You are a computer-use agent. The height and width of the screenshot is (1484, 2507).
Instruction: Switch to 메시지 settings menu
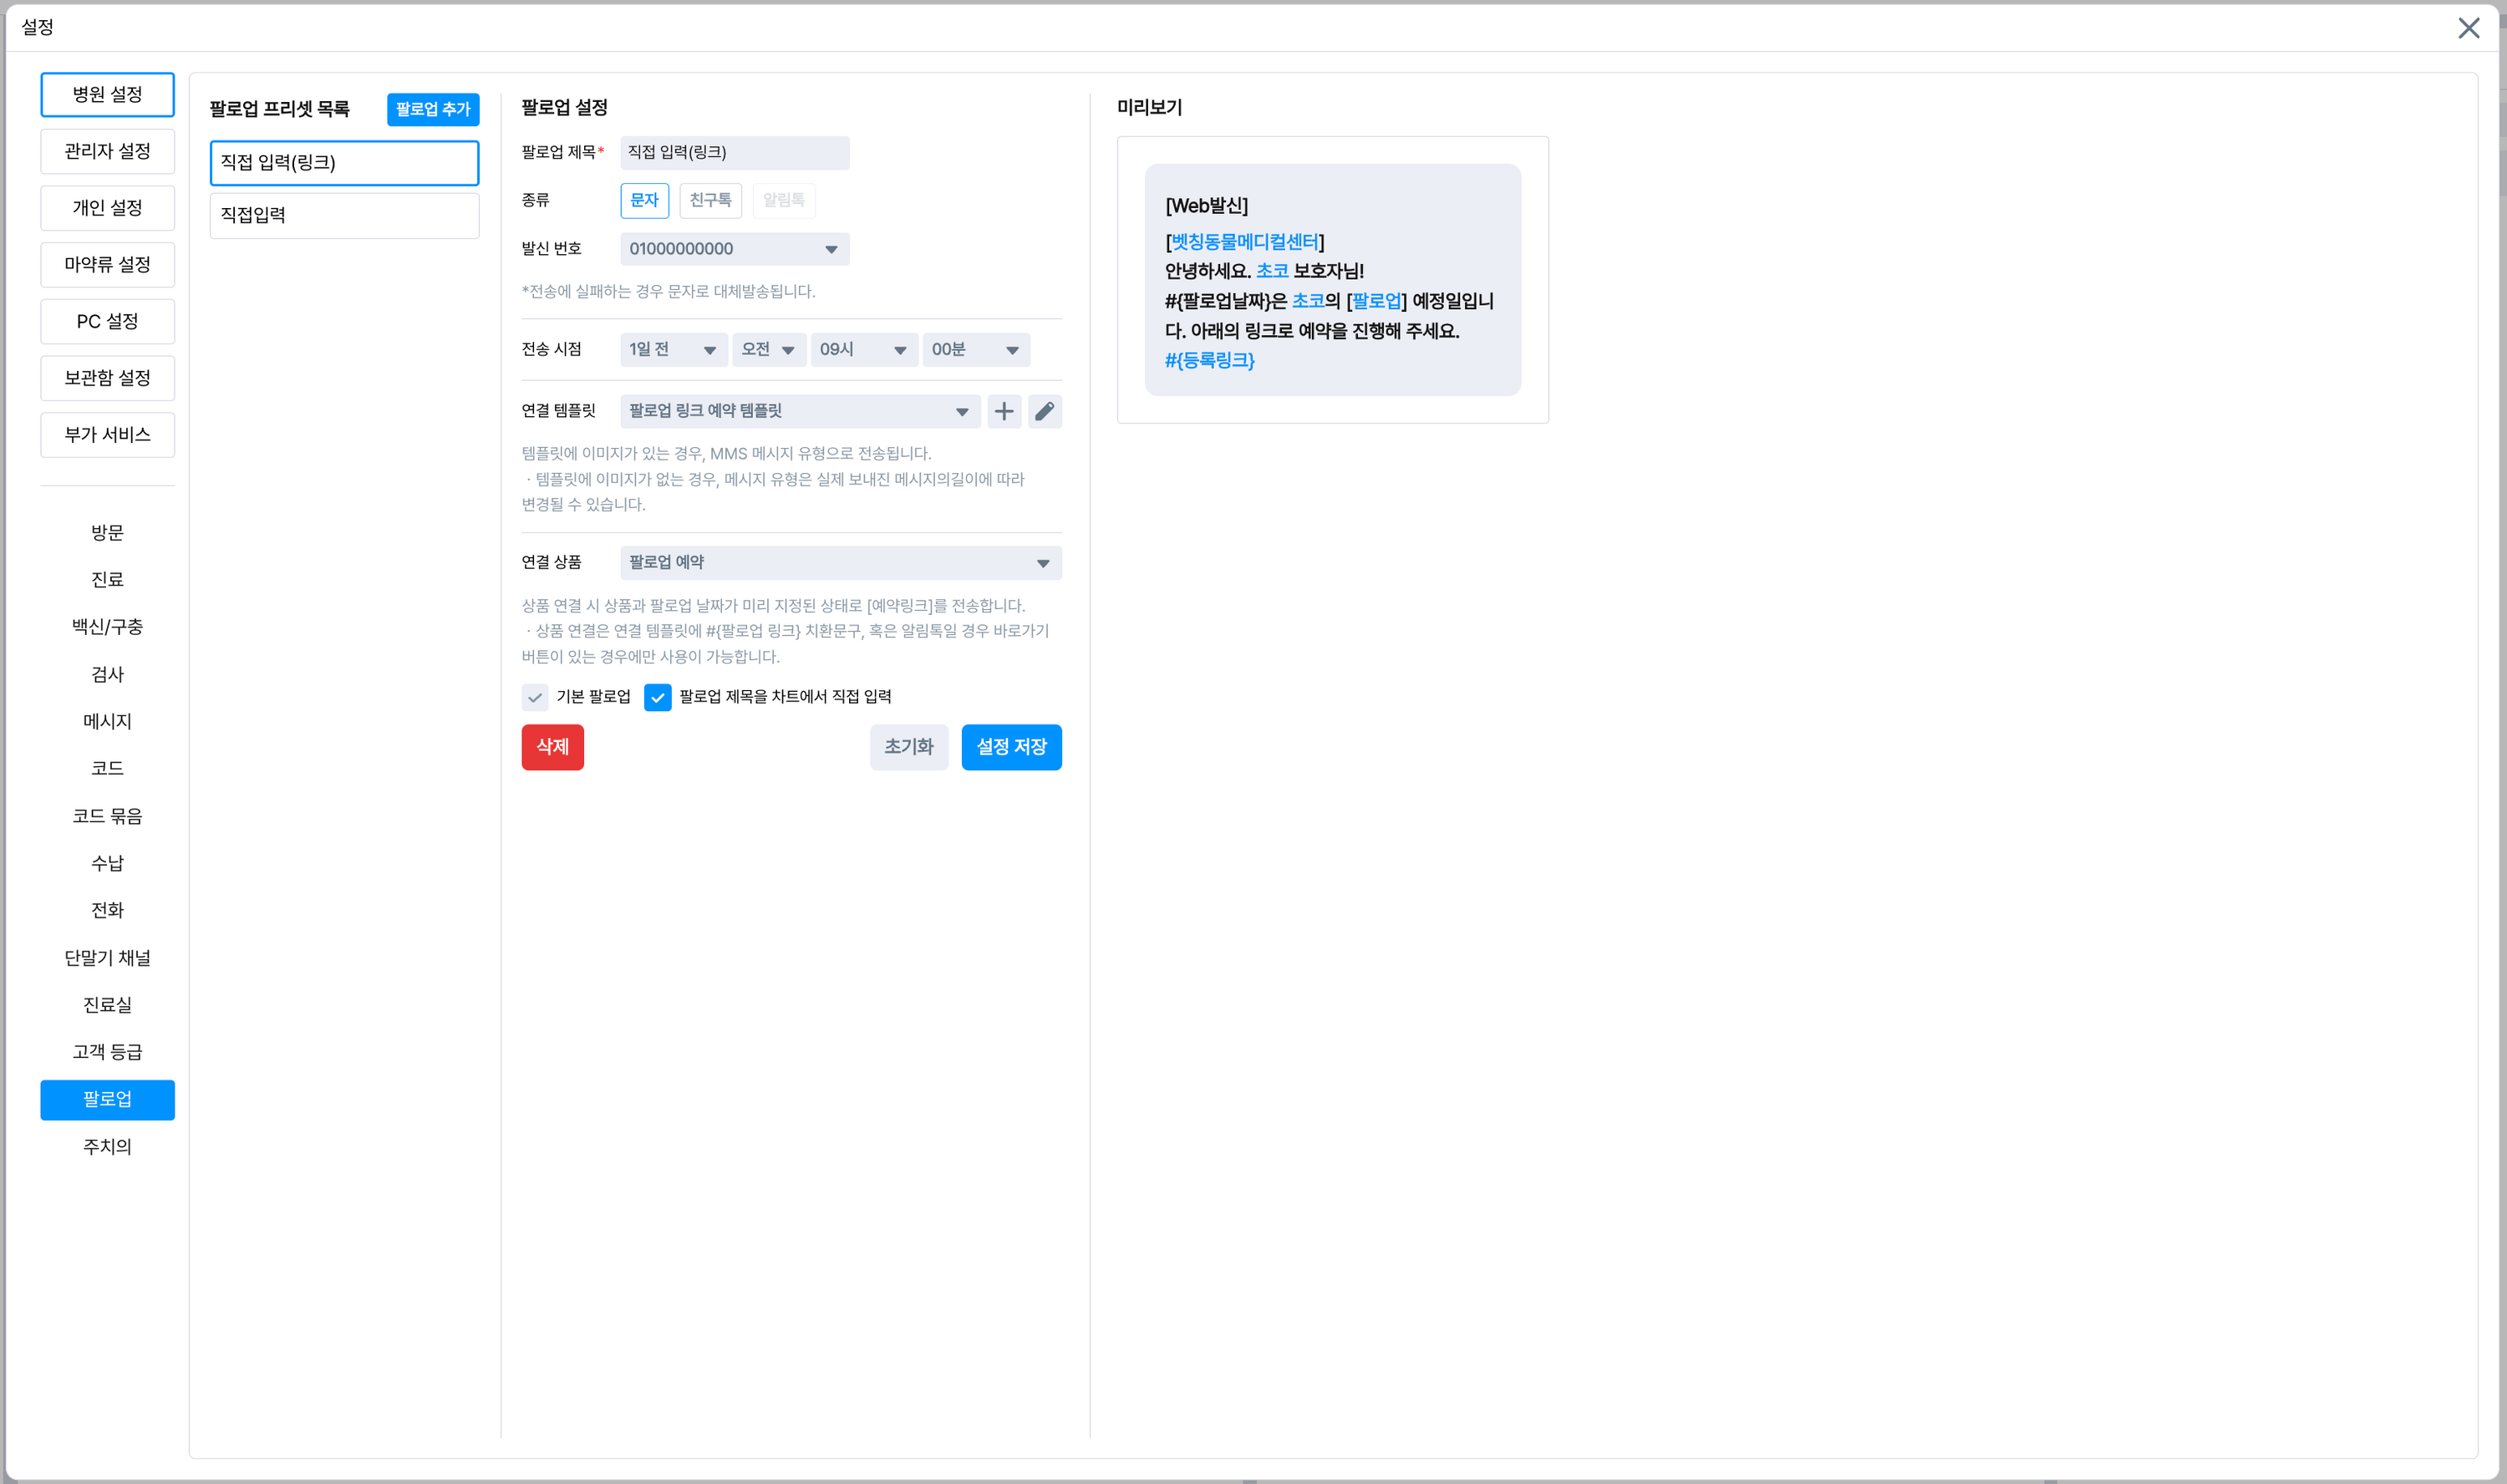[107, 721]
